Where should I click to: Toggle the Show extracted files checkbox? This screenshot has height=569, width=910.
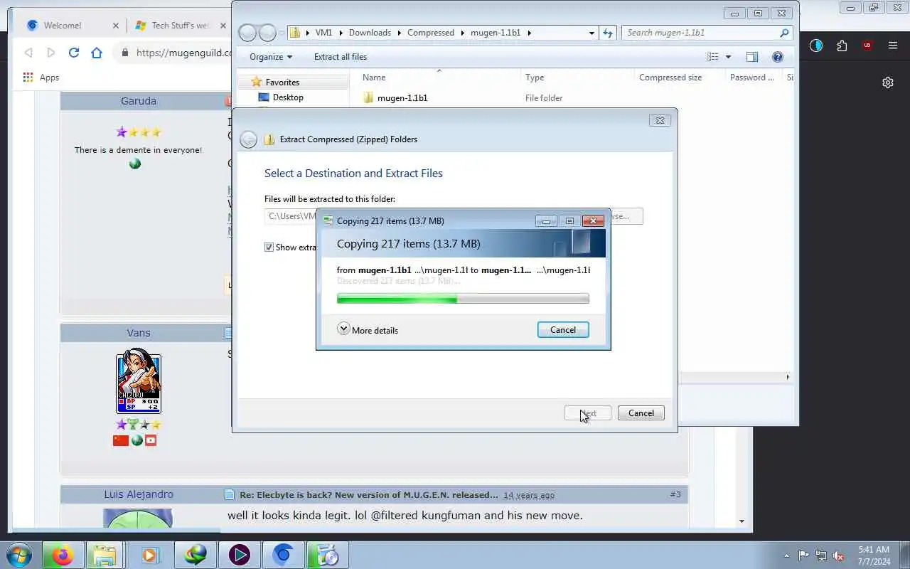(x=269, y=248)
